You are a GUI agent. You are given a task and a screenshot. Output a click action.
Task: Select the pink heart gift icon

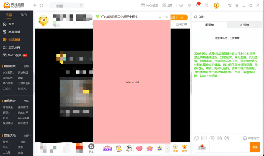click(139, 148)
